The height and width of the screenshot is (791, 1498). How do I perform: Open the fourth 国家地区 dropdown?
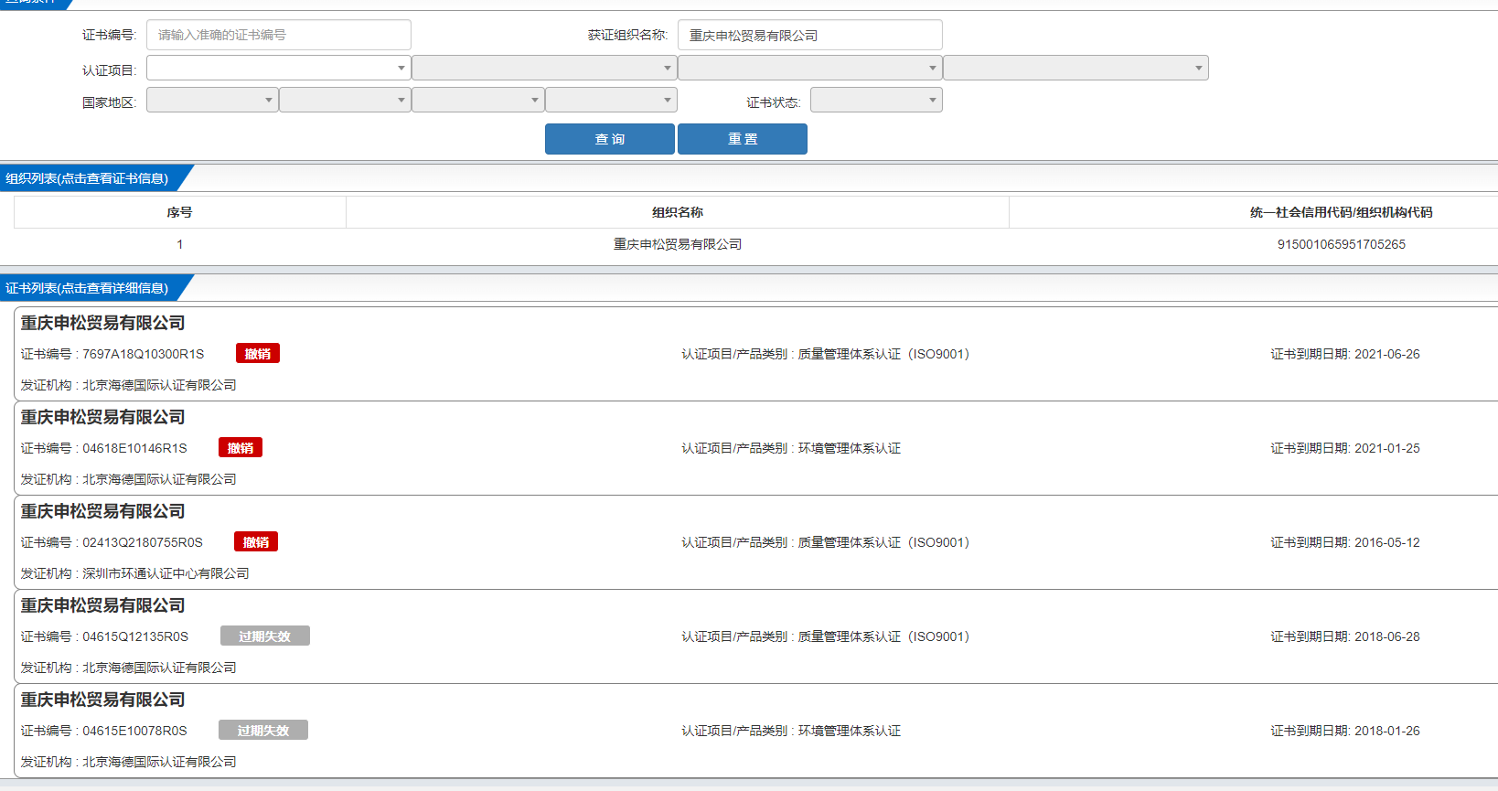coord(611,100)
